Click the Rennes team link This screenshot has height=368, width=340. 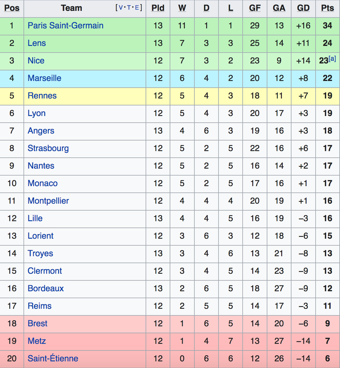[42, 96]
